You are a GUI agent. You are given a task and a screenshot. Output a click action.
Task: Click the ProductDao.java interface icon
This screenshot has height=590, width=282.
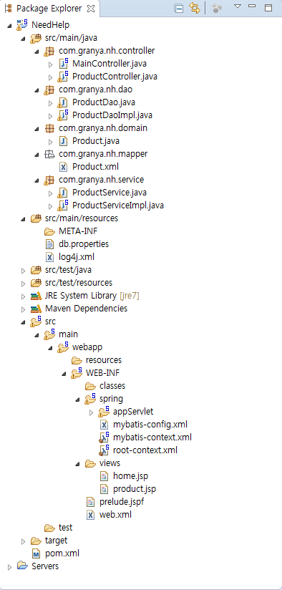pyautogui.click(x=63, y=102)
